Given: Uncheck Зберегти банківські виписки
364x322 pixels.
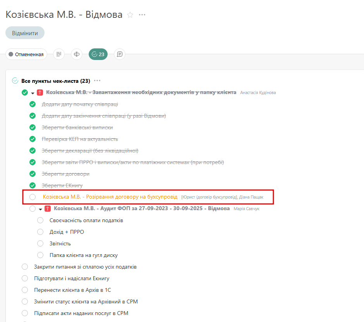Looking at the screenshot, I should (x=33, y=127).
